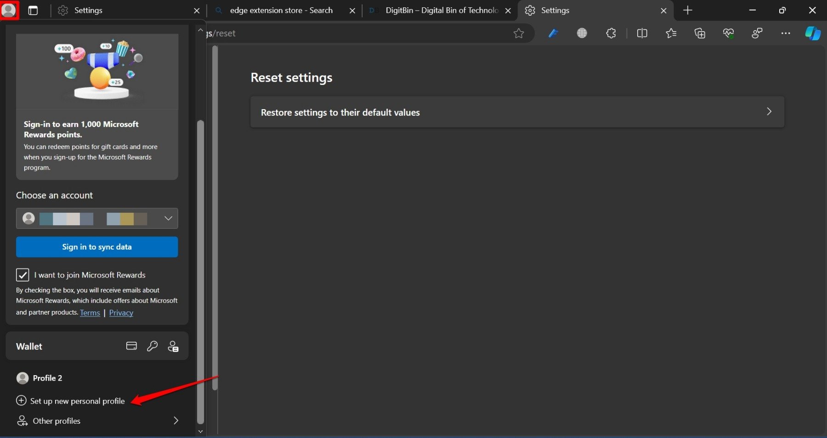Open the Settings and more menu

[x=786, y=33]
